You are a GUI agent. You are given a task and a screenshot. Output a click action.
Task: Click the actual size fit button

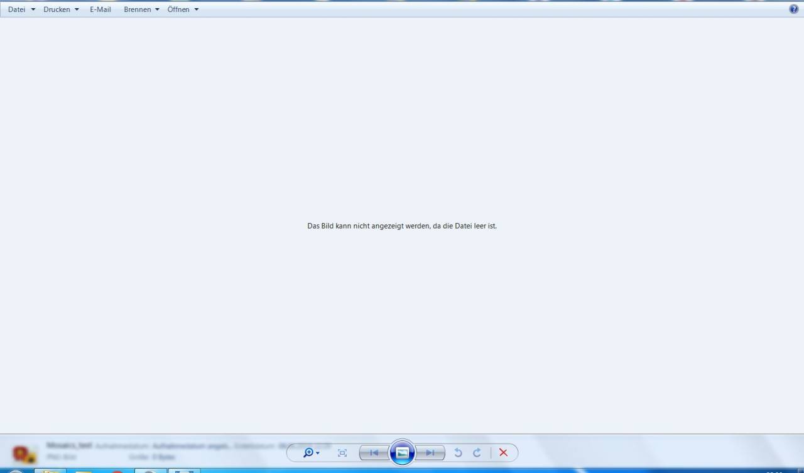pyautogui.click(x=342, y=453)
